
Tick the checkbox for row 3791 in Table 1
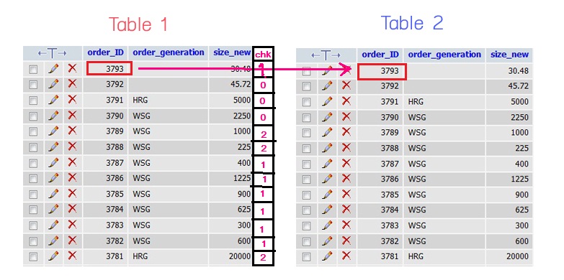[33, 101]
